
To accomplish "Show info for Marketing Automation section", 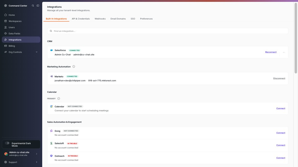I will pos(74,66).
